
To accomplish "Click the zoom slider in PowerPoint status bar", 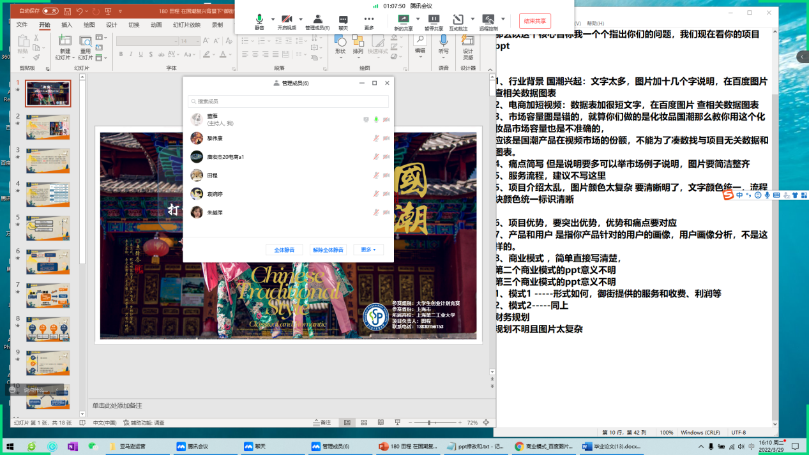I will (433, 422).
